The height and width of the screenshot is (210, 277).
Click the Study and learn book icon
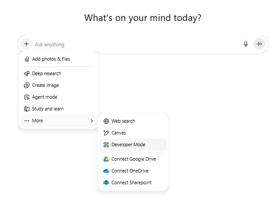[x=27, y=109]
